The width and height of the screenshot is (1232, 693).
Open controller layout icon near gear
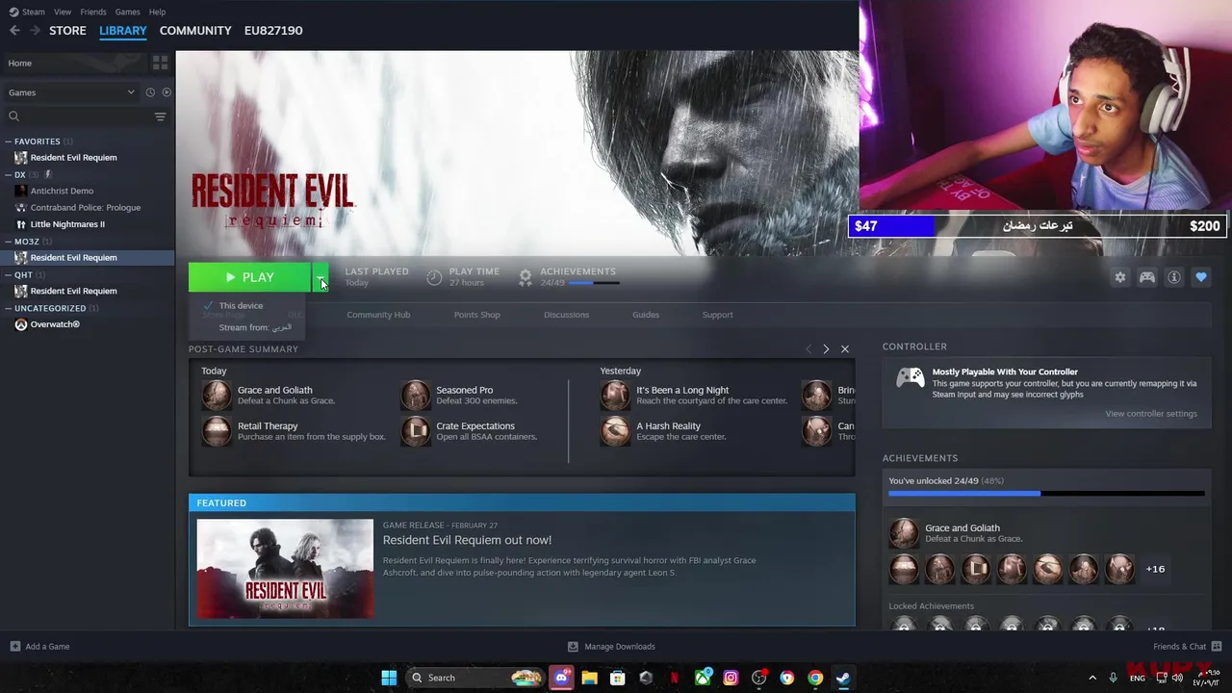click(x=1147, y=277)
